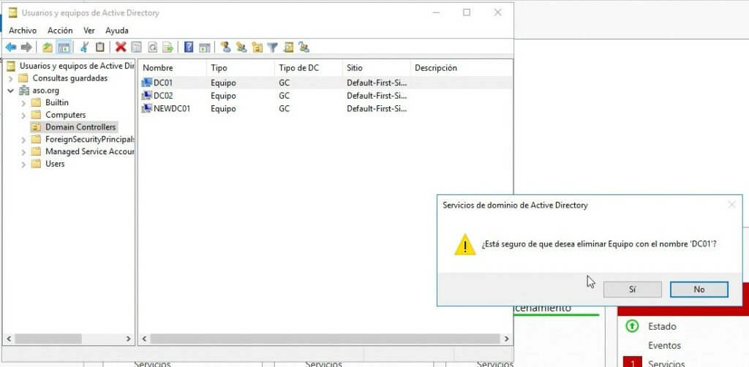Click the refresh toolbar icon
749x367 pixels.
152,48
